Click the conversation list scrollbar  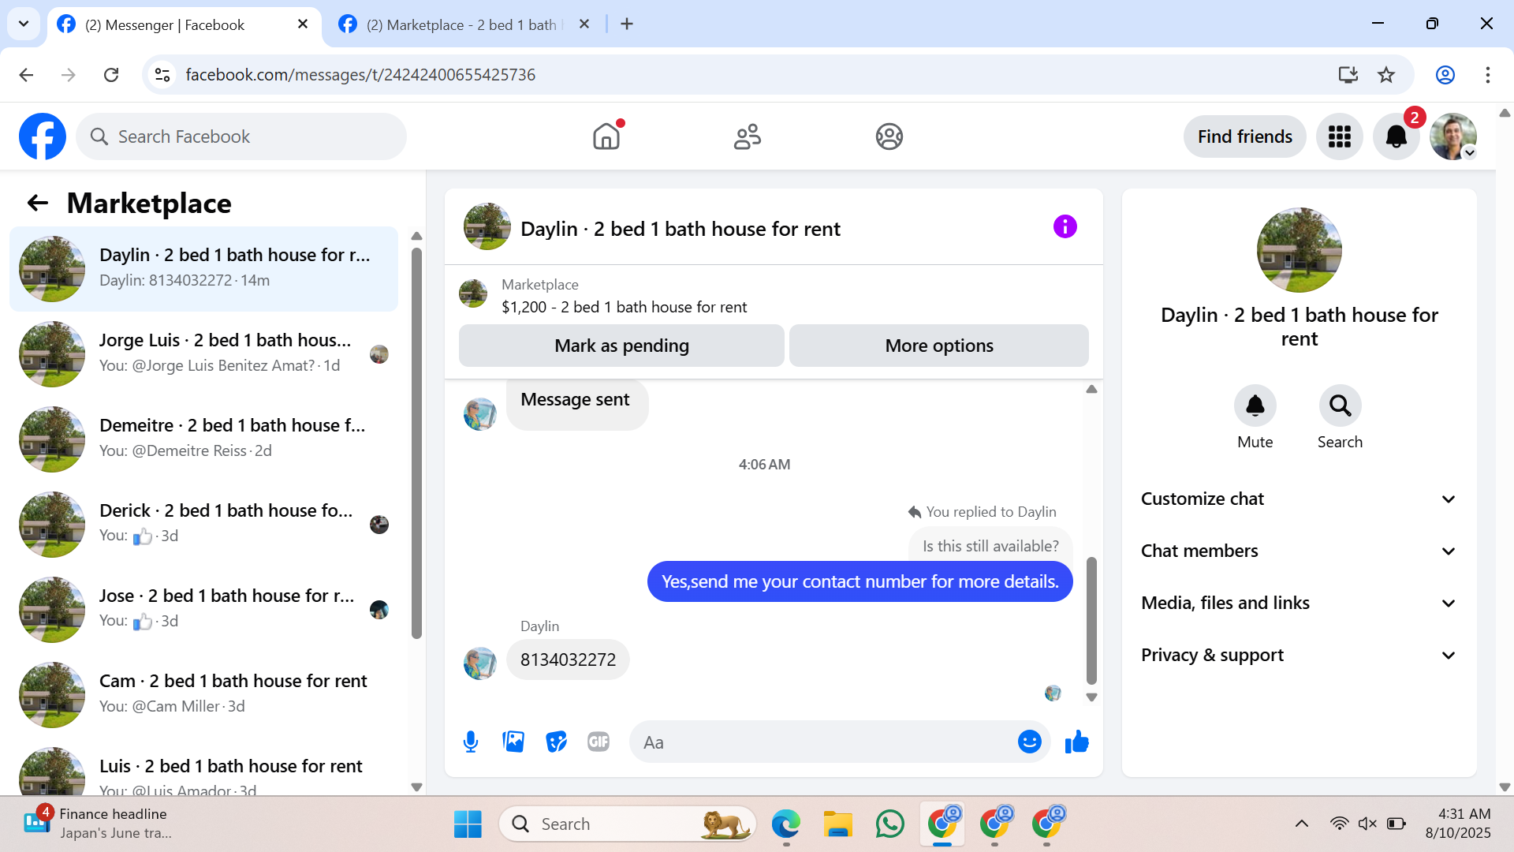point(416,443)
